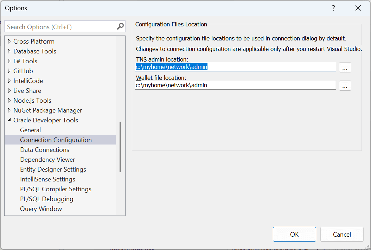This screenshot has height=250, width=371.
Task: Expand the Cross Platform node
Action: click(x=8, y=41)
